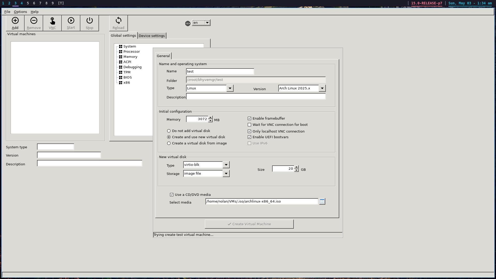Select Create a virtual disk from image
Image resolution: width=496 pixels, height=279 pixels.
point(169,143)
